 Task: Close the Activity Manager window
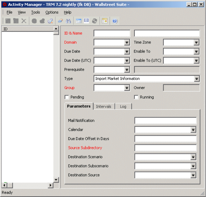coord(201,5)
